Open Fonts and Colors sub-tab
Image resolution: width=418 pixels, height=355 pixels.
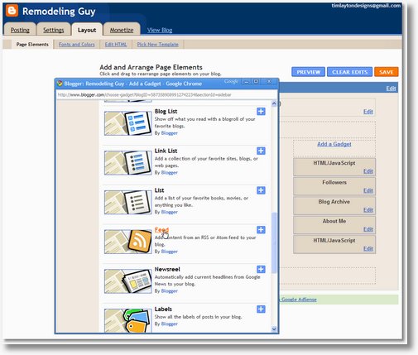[x=76, y=45]
